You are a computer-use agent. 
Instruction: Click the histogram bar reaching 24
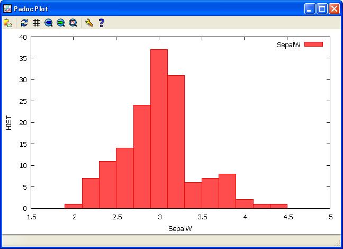coord(142,156)
